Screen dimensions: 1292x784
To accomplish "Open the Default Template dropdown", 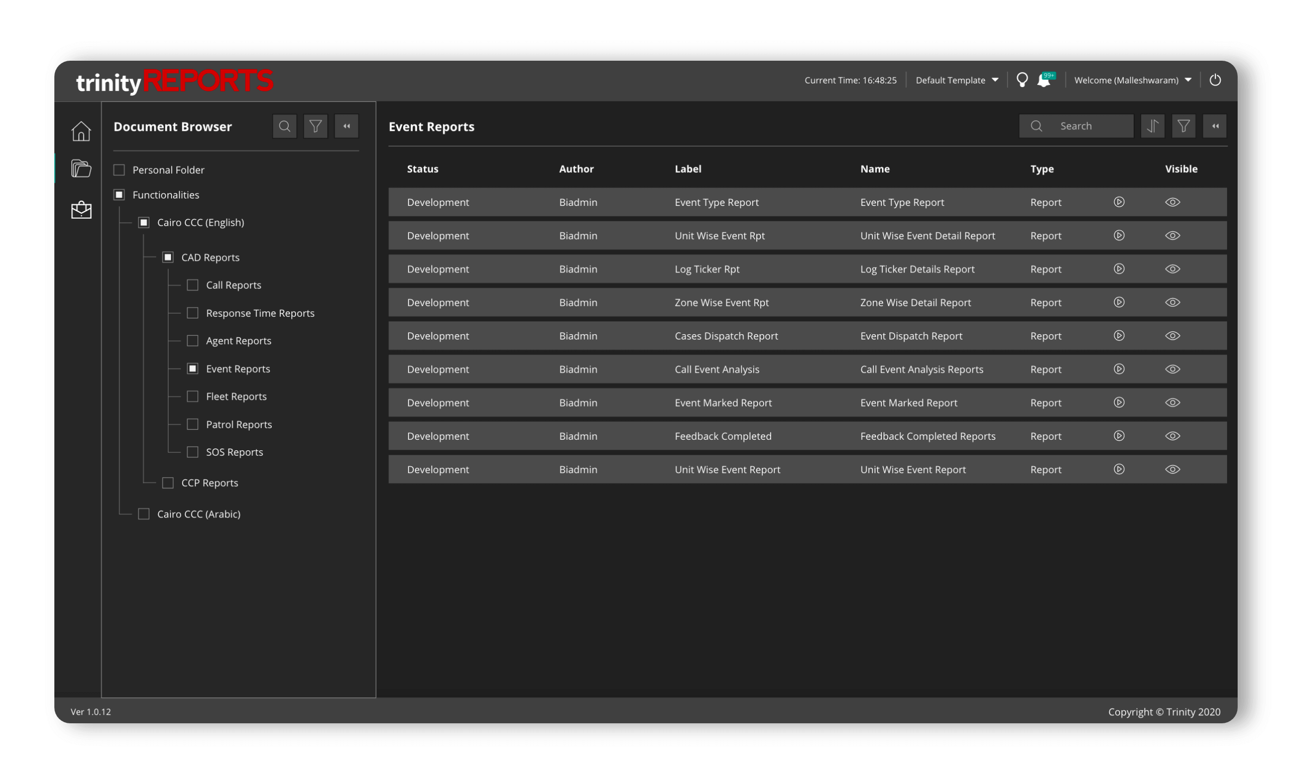I will coord(957,80).
